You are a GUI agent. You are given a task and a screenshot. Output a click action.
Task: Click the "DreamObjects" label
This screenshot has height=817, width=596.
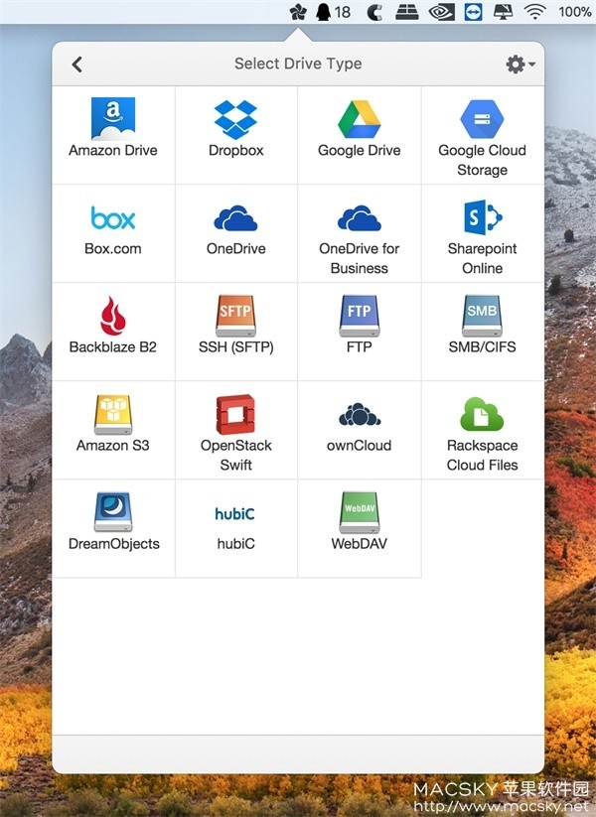coord(113,544)
